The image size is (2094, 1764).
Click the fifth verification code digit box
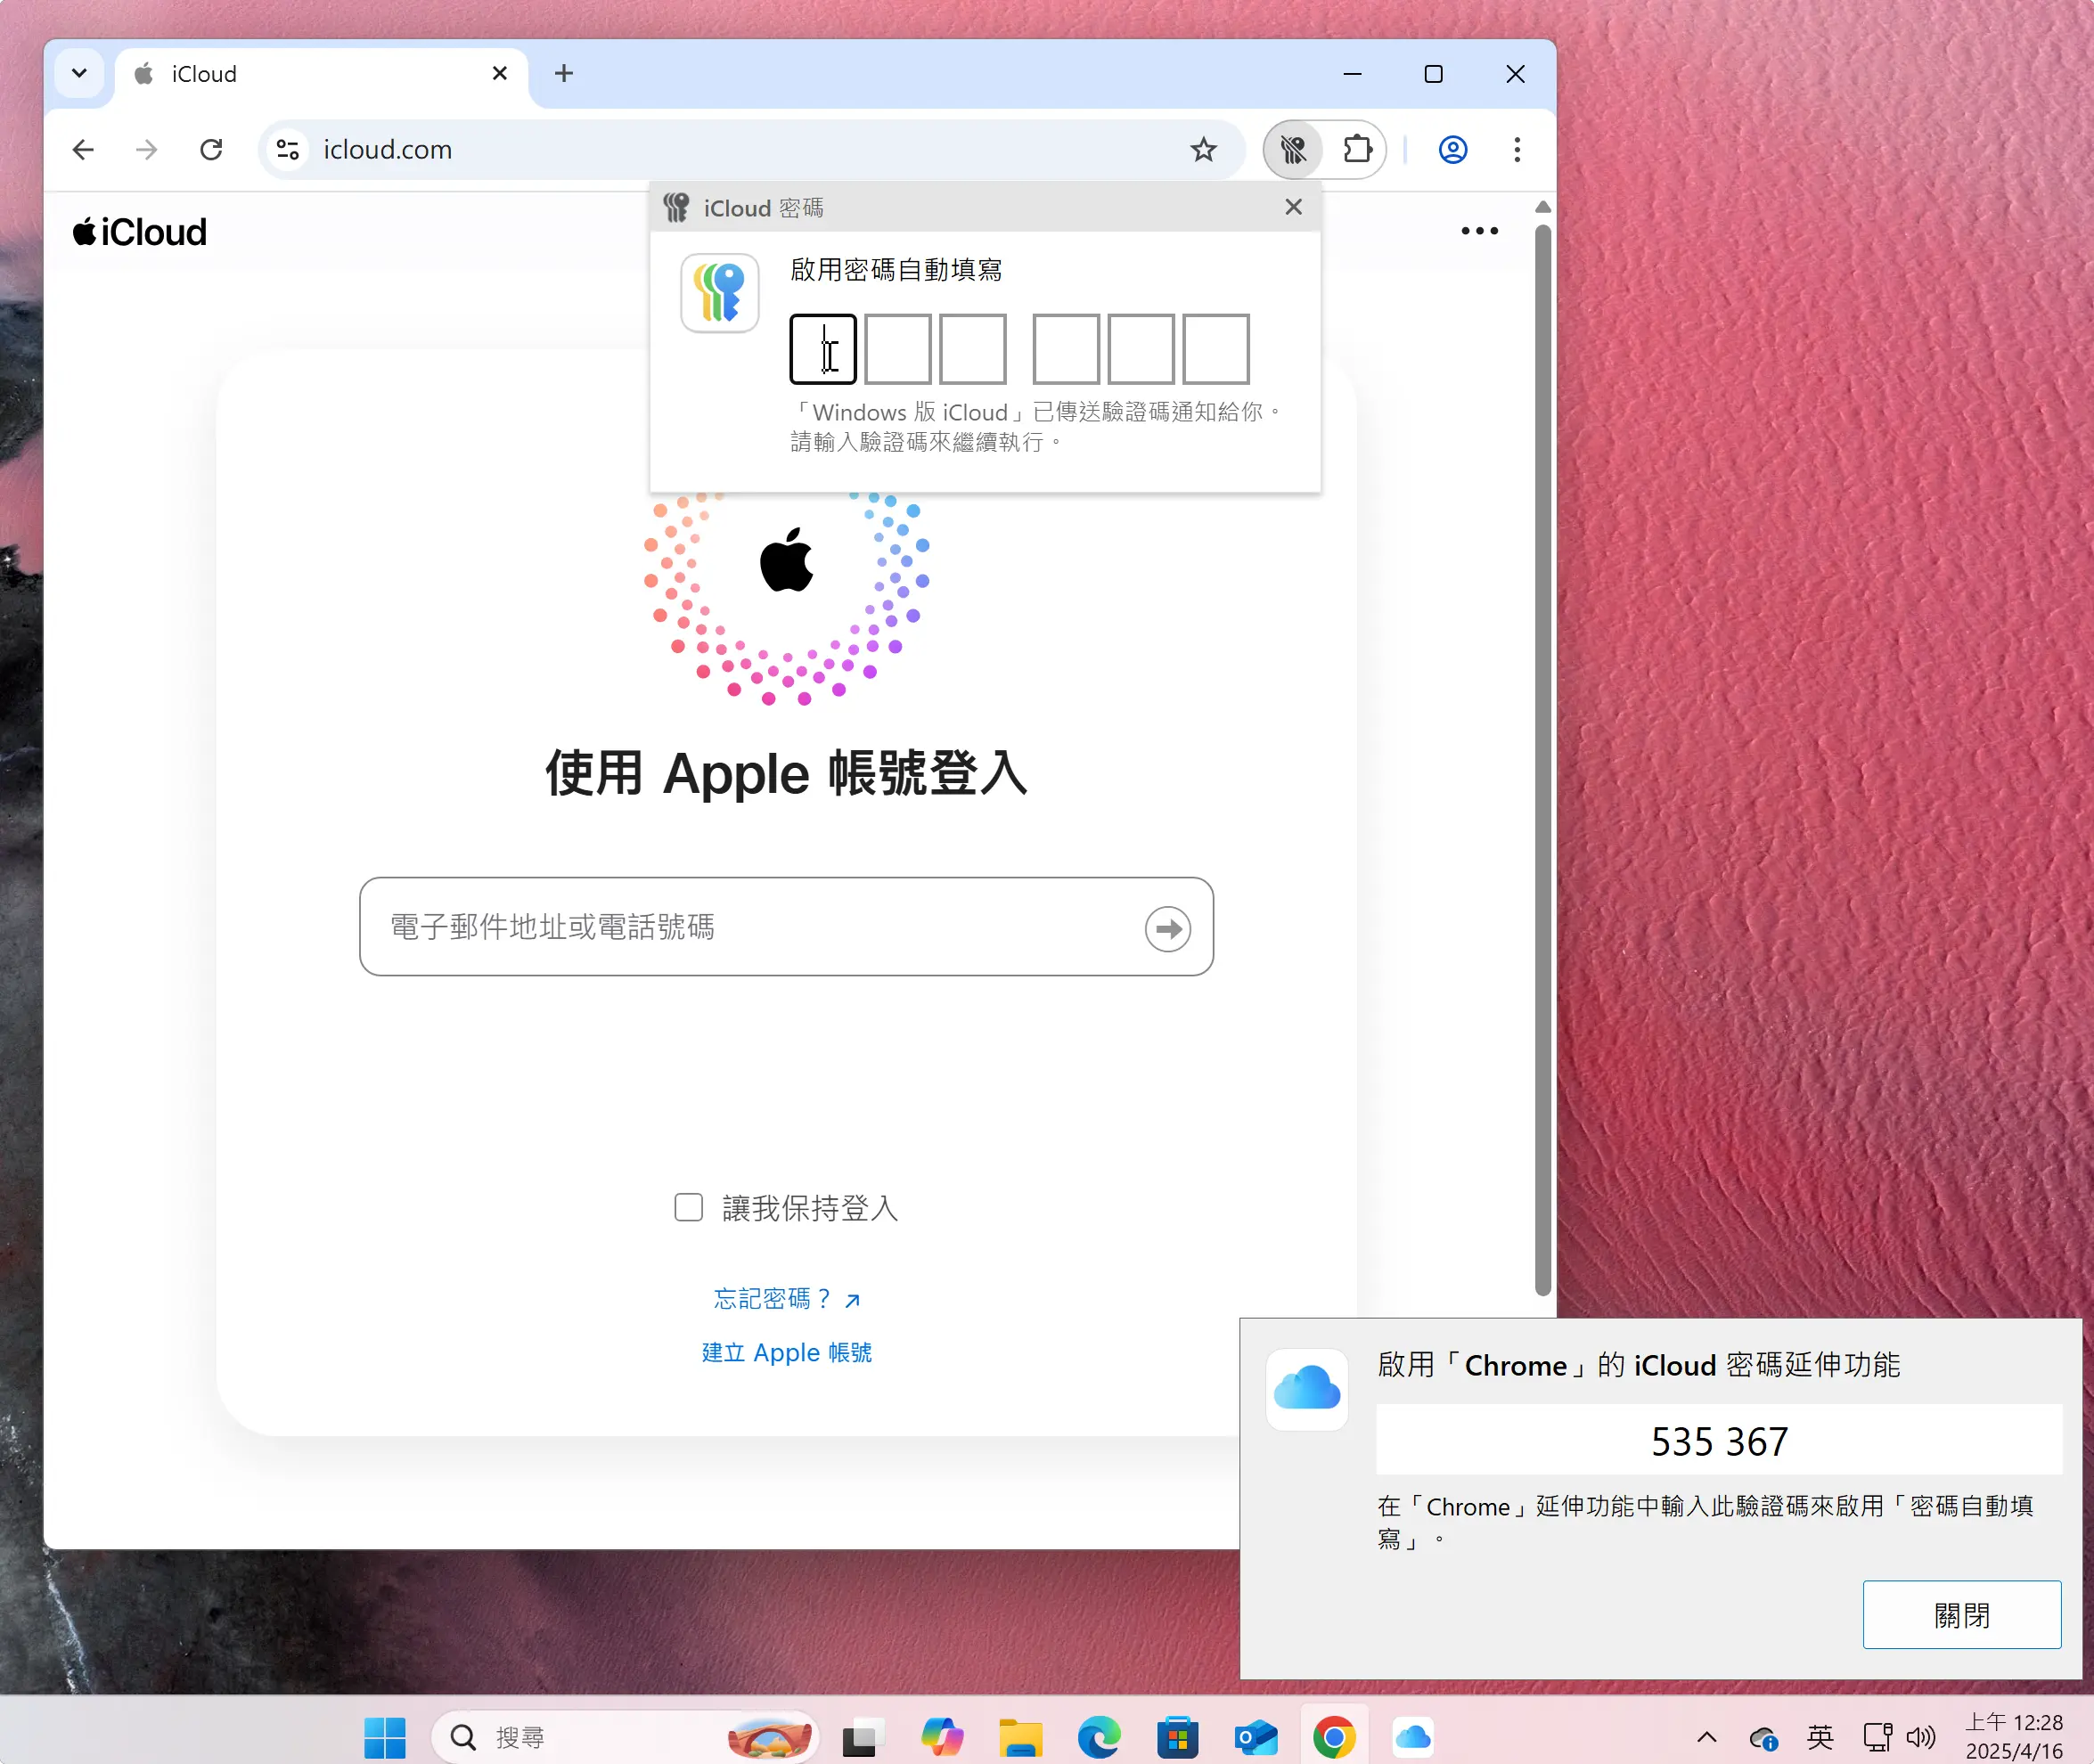point(1141,349)
